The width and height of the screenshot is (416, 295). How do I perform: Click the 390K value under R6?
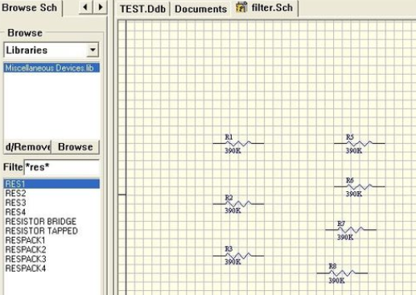[x=354, y=194]
